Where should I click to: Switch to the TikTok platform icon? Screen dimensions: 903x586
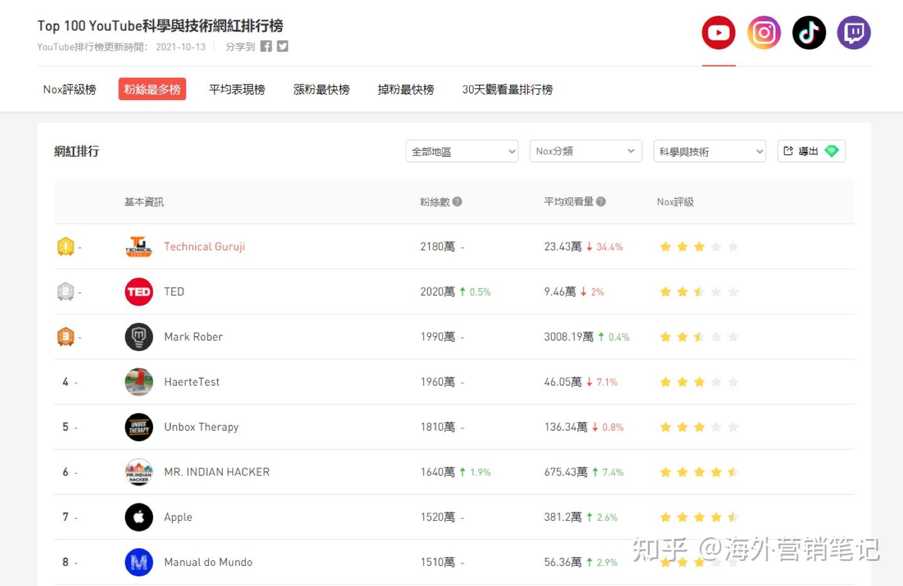(x=809, y=33)
